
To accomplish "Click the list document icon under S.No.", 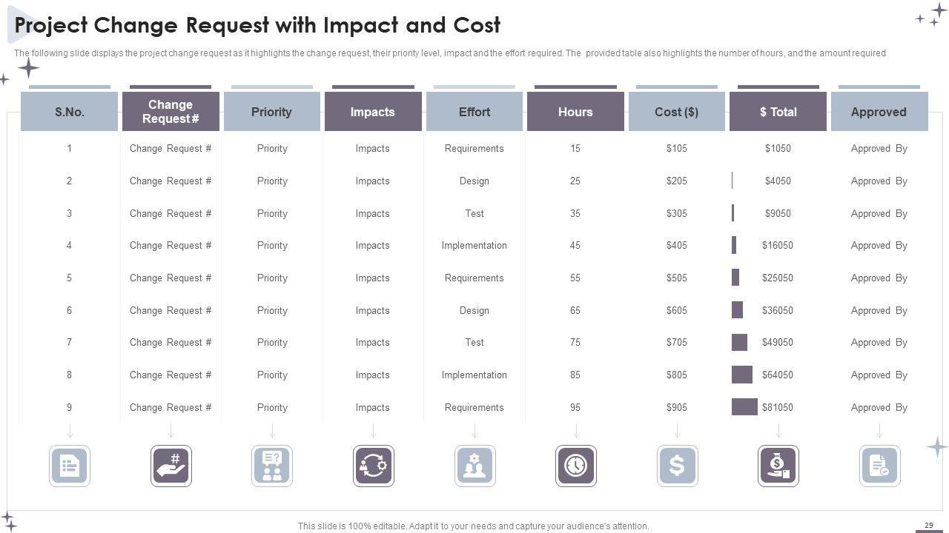I will 70,466.
